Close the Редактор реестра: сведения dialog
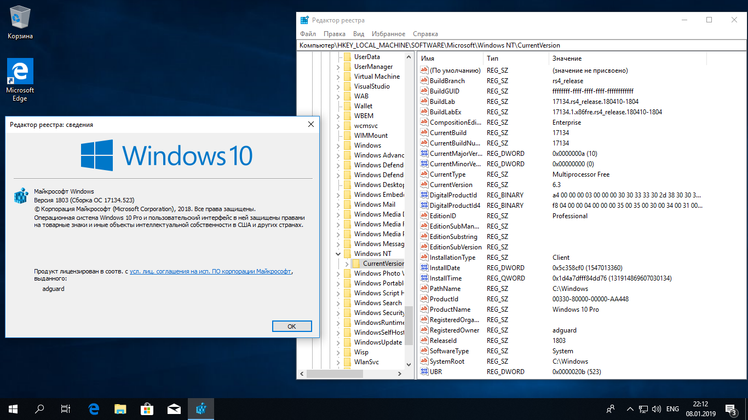 click(311, 124)
